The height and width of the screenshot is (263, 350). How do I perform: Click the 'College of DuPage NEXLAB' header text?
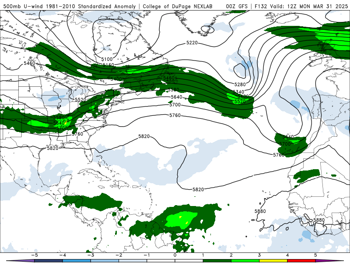click(x=178, y=6)
